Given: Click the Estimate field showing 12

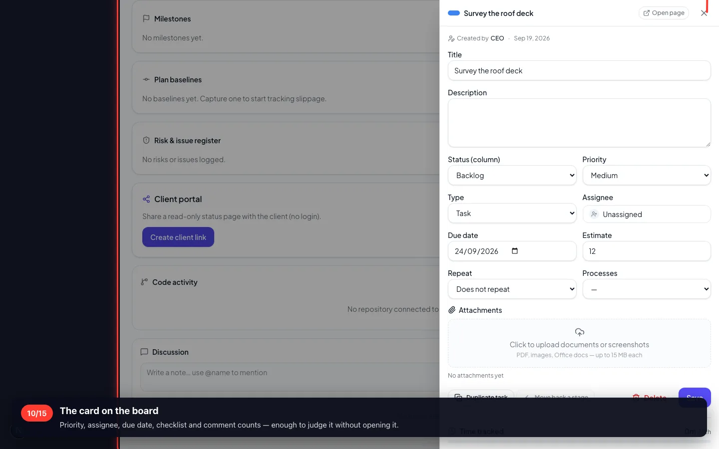Looking at the screenshot, I should click(x=647, y=251).
